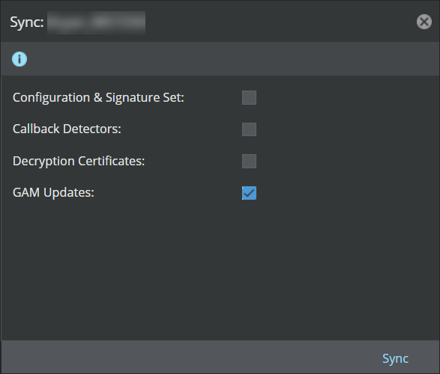Check the Callback Detectors box
Viewport: 440px width, 374px height.
point(249,129)
